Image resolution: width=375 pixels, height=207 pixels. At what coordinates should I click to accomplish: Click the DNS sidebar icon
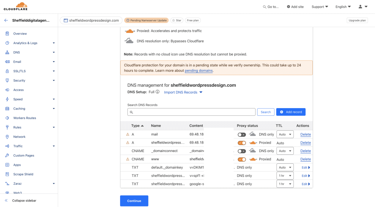click(x=7, y=52)
